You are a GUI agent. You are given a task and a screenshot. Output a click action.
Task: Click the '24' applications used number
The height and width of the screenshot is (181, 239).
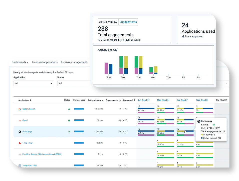tap(185, 25)
